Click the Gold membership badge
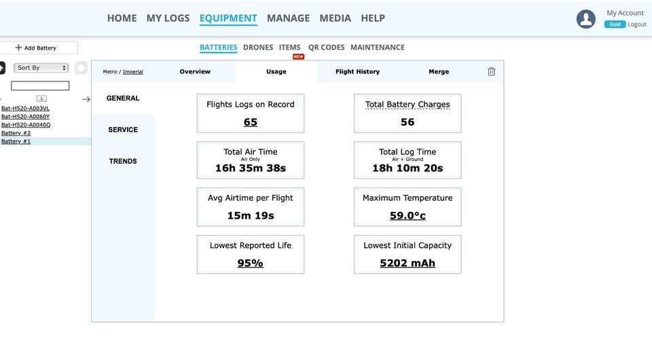This screenshot has width=652, height=347. tap(615, 24)
